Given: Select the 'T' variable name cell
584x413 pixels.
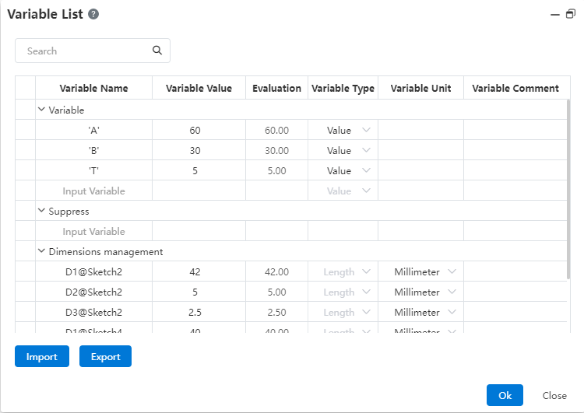Looking at the screenshot, I should point(94,170).
